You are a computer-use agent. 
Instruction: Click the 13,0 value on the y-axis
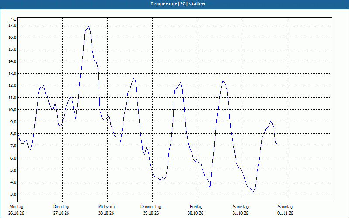[12, 73]
